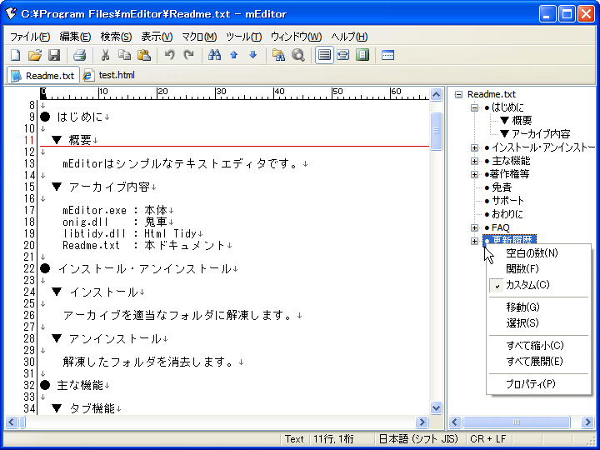Expand the 主な機能 tree node

(x=474, y=161)
